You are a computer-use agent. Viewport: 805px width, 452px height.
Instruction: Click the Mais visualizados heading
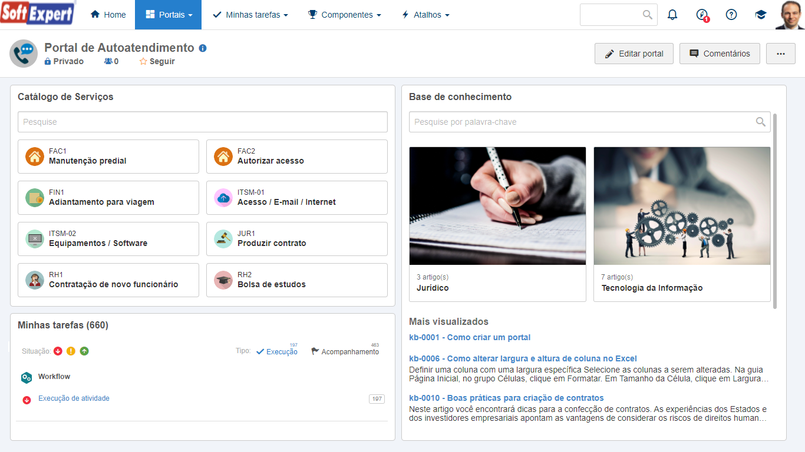(x=448, y=322)
